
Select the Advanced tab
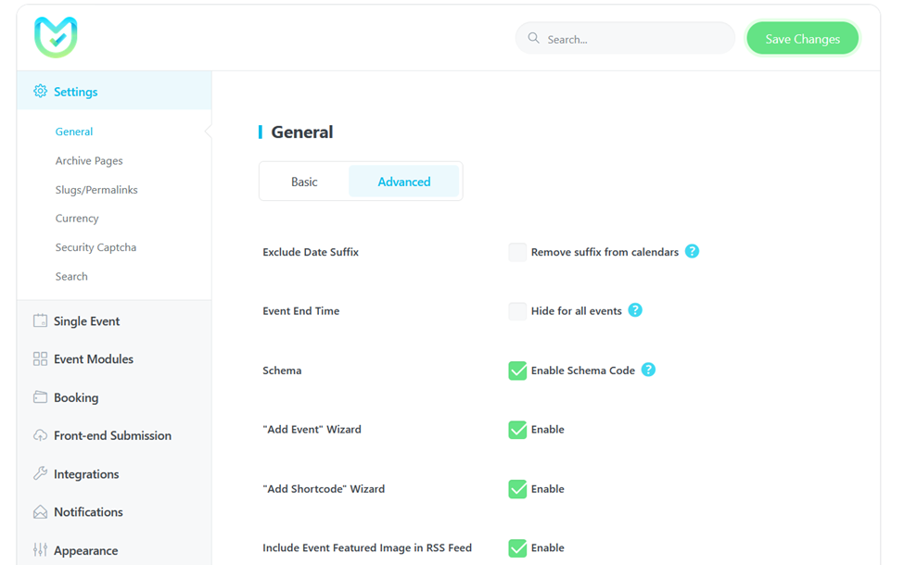coord(403,182)
